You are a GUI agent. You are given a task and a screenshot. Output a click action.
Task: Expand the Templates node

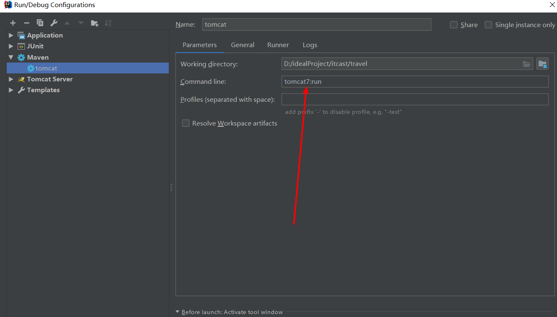(x=10, y=90)
